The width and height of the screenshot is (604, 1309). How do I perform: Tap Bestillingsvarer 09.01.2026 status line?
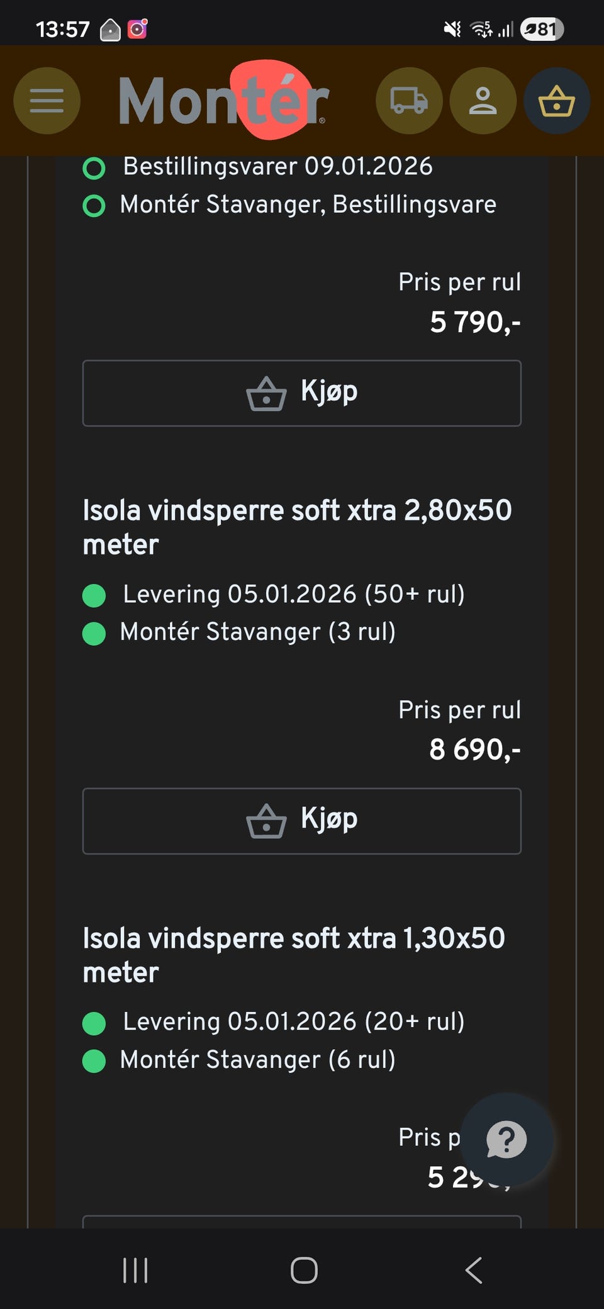click(277, 167)
